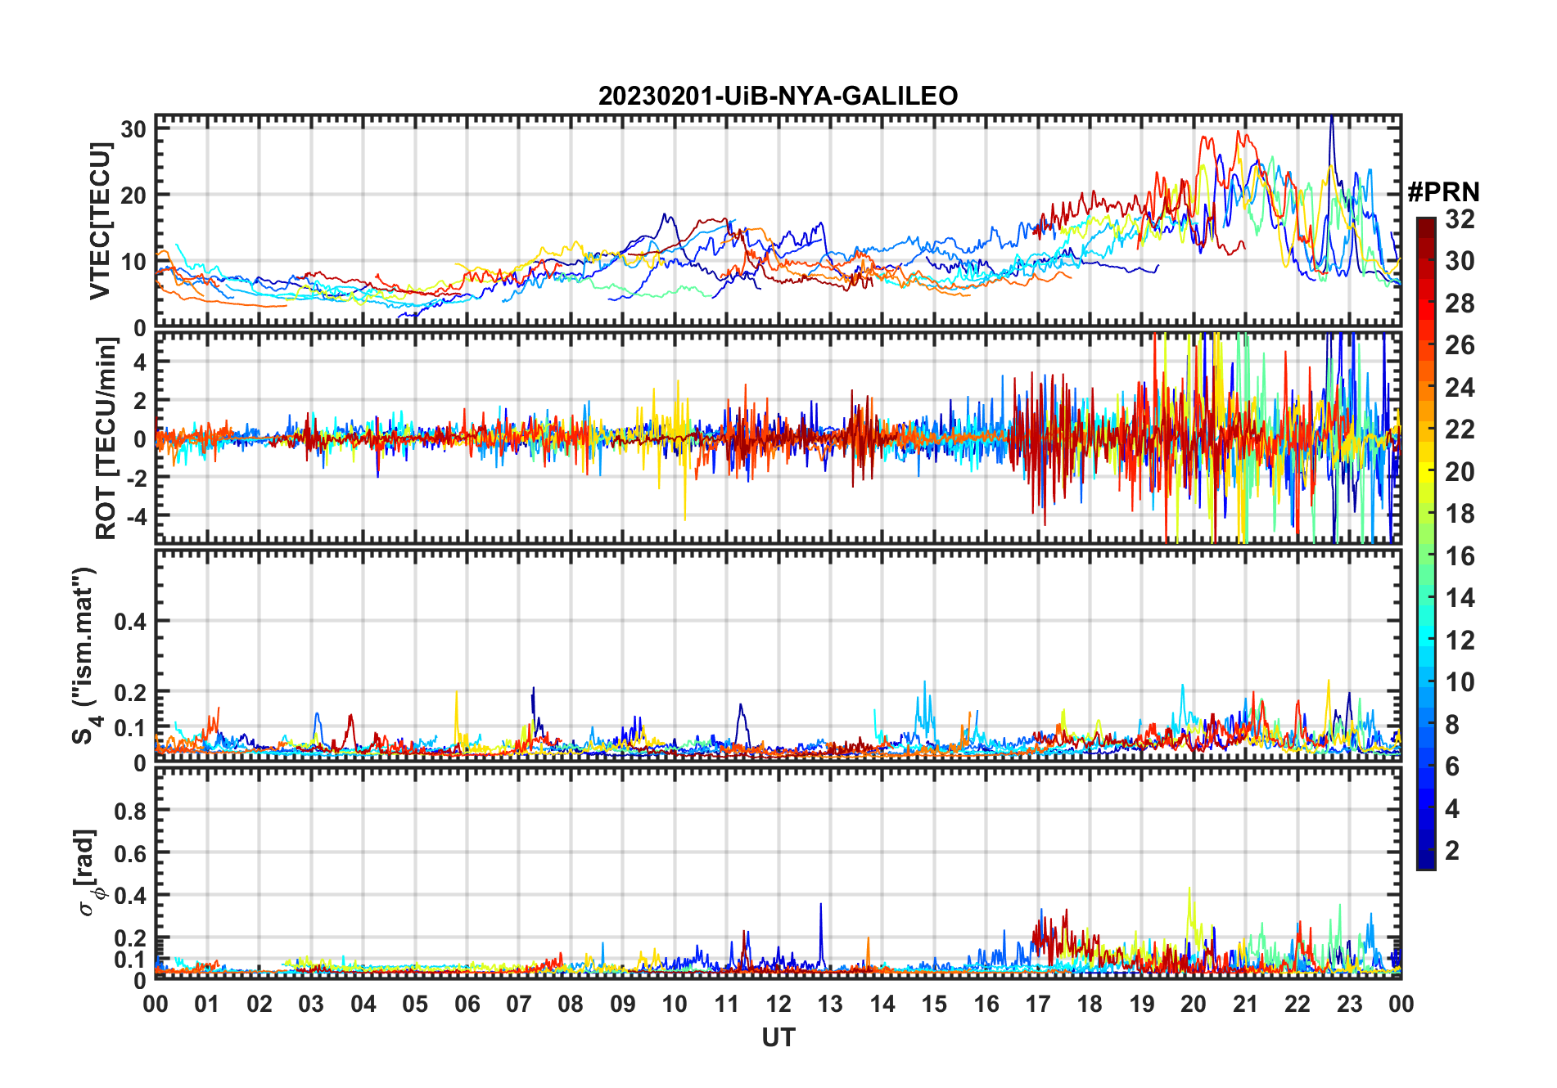The height and width of the screenshot is (1088, 1557).
Task: Click the S4 ("ism.mat") axis label
Action: (x=86, y=655)
